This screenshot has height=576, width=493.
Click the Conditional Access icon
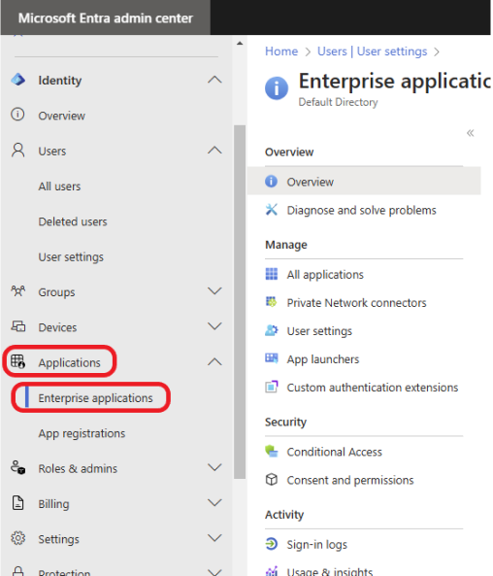pyautogui.click(x=272, y=451)
